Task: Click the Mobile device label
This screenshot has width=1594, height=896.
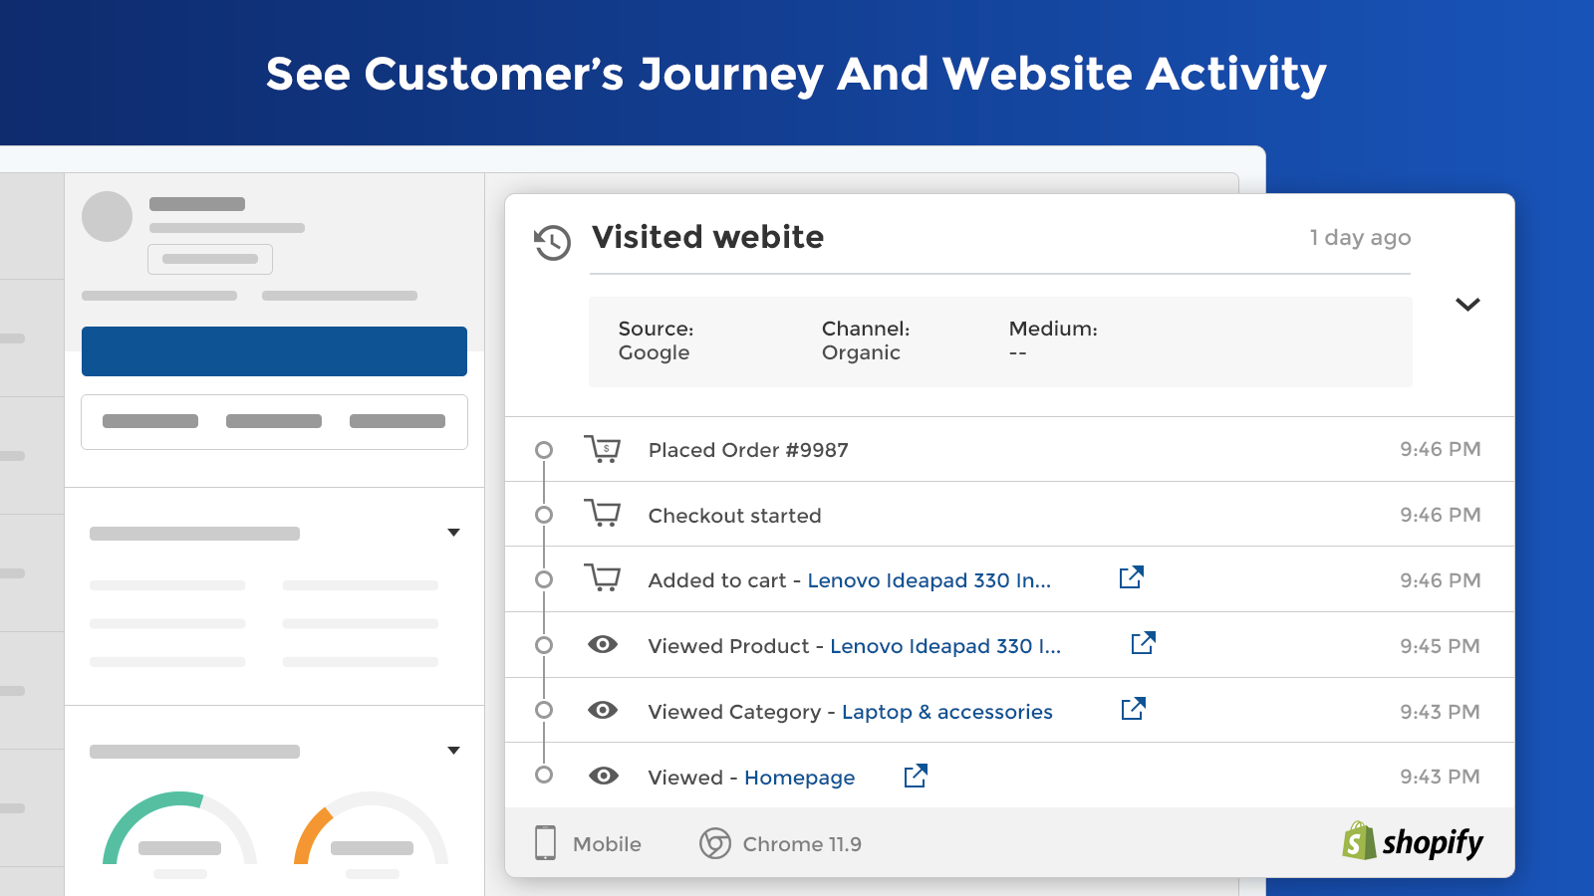Action: click(x=607, y=844)
